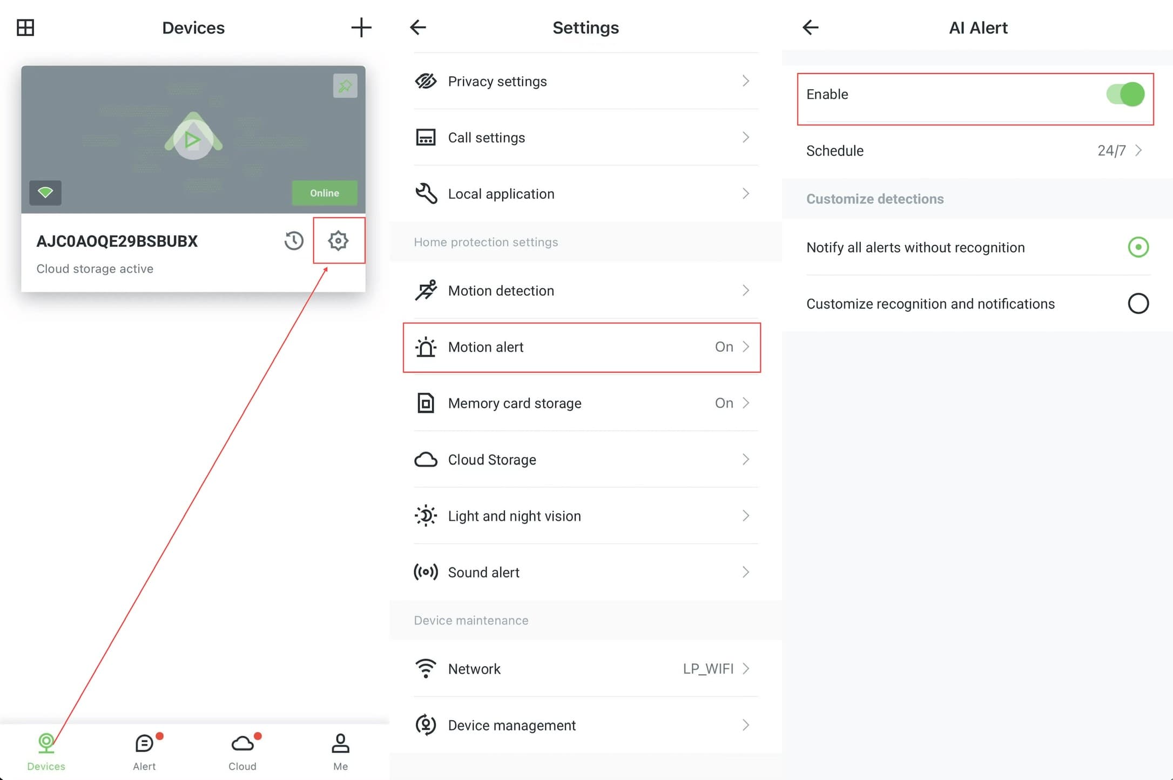Expand Privacy settings chevron
This screenshot has height=780, width=1173.
coord(746,81)
